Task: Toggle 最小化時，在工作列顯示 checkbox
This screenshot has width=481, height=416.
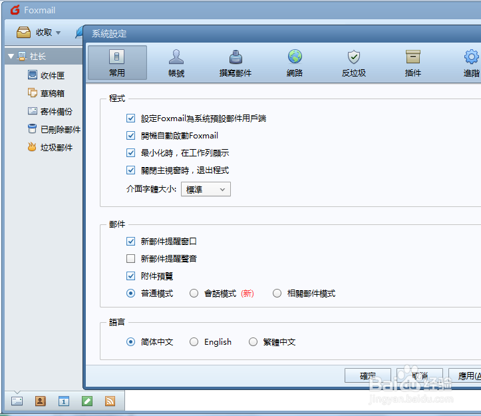Action: (130, 152)
